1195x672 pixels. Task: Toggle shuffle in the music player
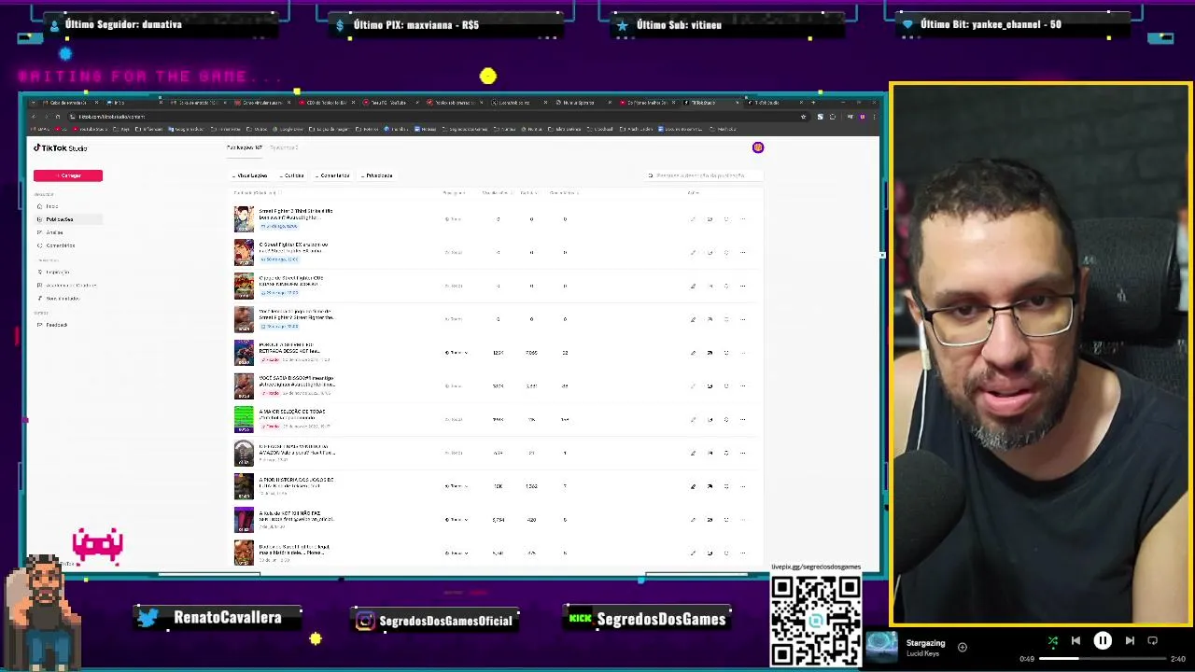point(1052,641)
